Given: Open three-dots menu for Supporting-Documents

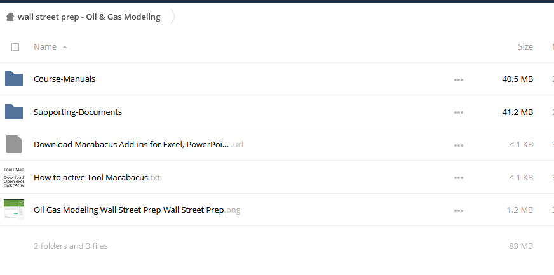Looking at the screenshot, I should [x=459, y=112].
